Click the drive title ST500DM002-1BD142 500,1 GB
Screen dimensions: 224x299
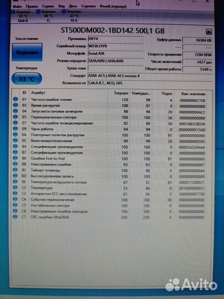[112, 30]
